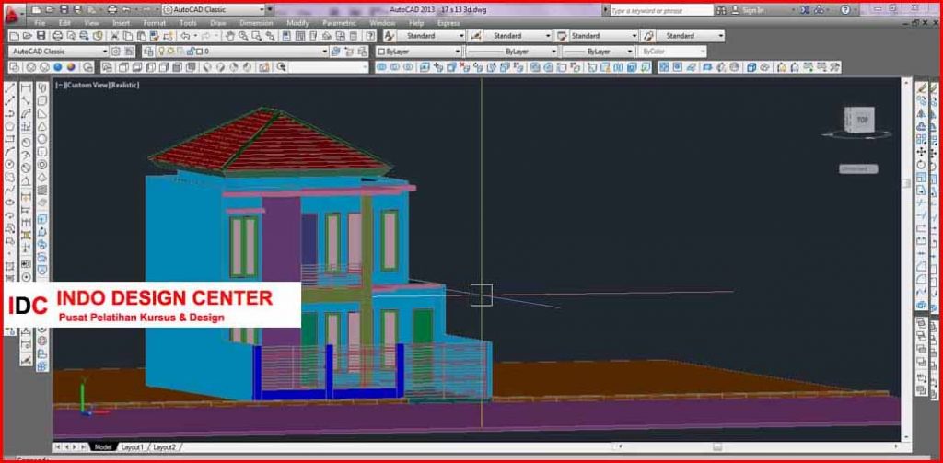Click the Polysolid tool in the Modeling toolbar
The width and height of the screenshot is (943, 463).
click(42, 88)
